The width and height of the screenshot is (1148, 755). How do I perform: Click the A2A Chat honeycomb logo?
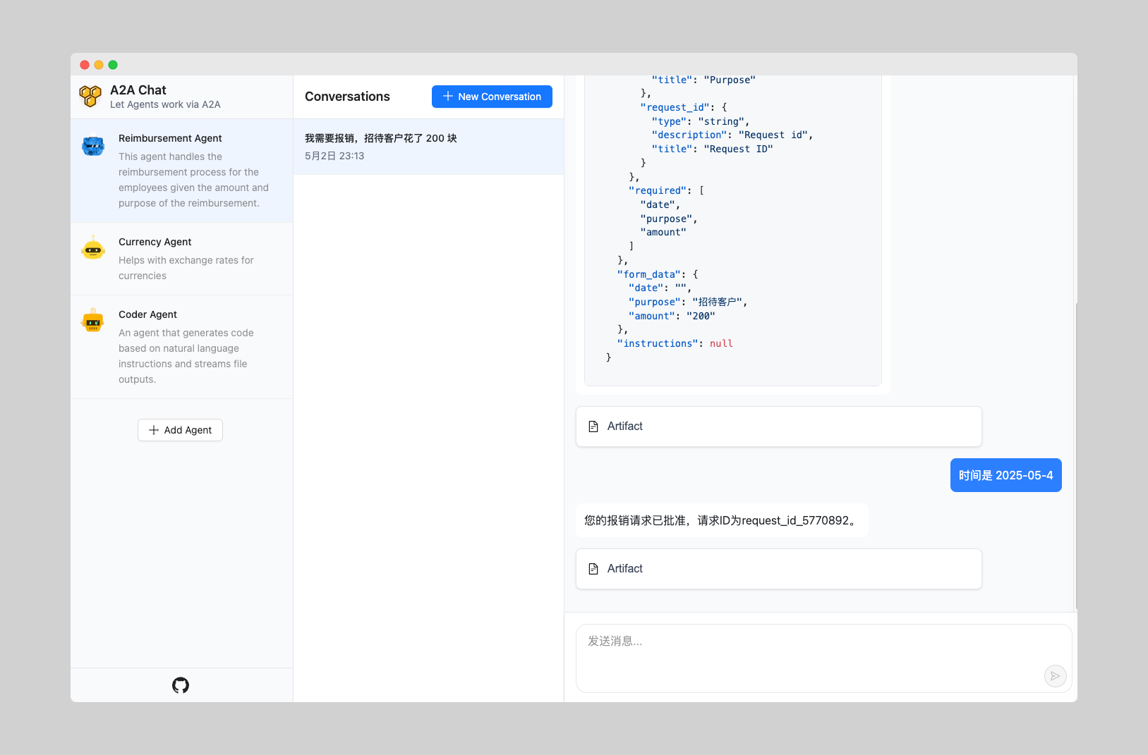(90, 97)
